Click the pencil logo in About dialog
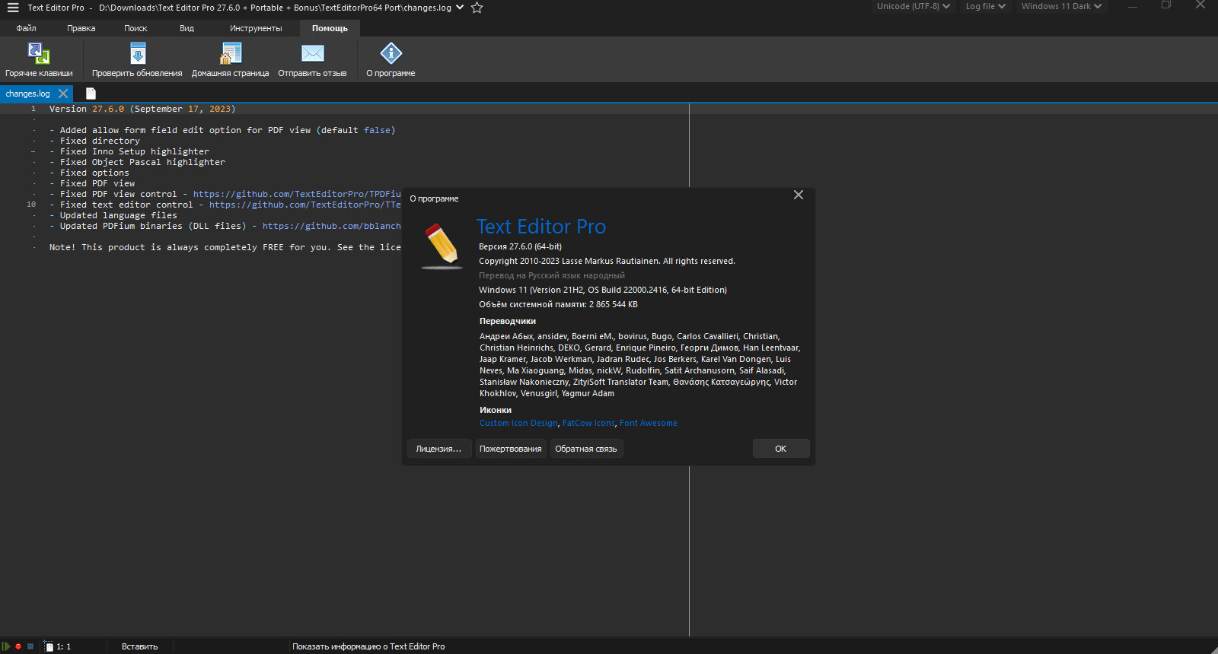Screen dimensions: 1218x654 442,246
